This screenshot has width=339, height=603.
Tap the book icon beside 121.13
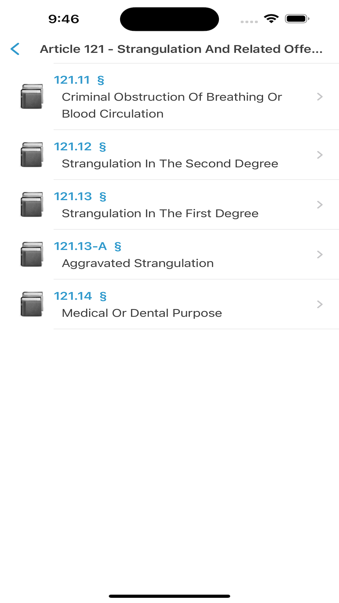click(x=32, y=205)
